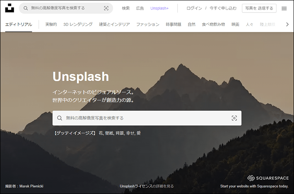This screenshot has height=194, width=294.
Task: Expand more categories with right chevron
Action: 287,24
